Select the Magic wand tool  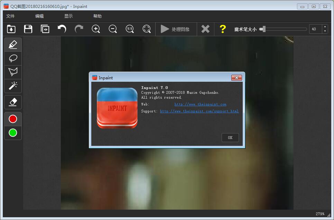coord(13,86)
